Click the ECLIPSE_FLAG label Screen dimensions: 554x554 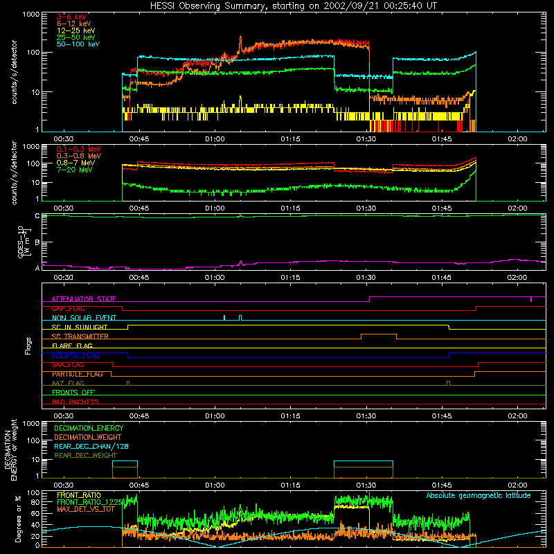click(x=75, y=355)
